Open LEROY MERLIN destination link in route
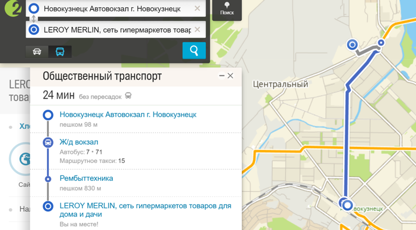This screenshot has width=416, height=230. coord(146,210)
